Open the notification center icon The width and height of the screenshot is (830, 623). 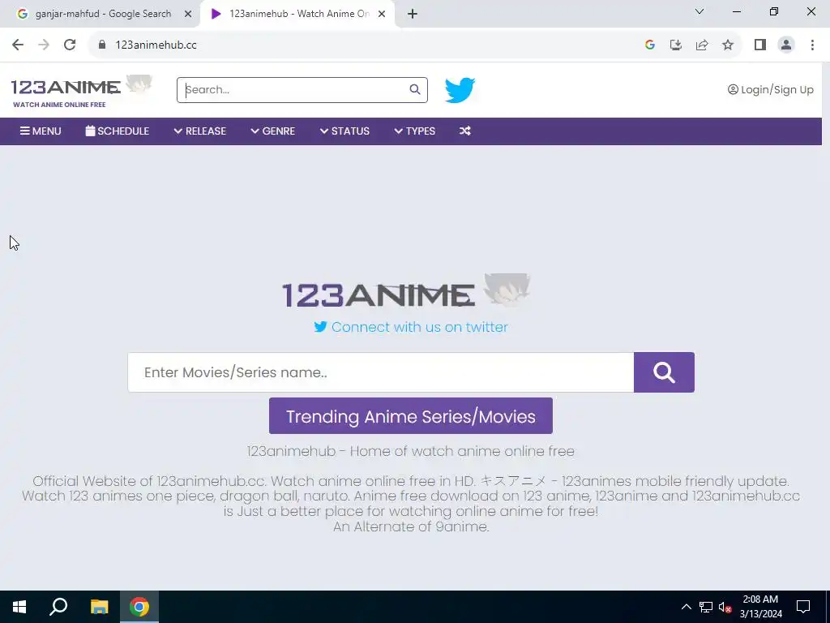point(803,607)
